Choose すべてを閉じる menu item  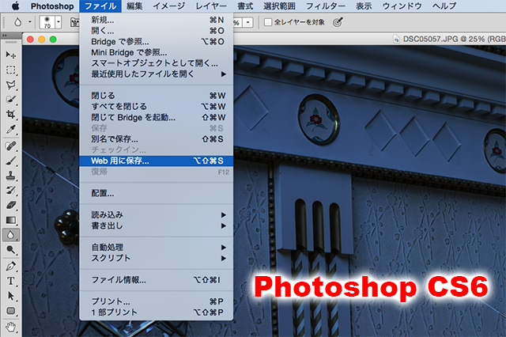click(x=157, y=107)
